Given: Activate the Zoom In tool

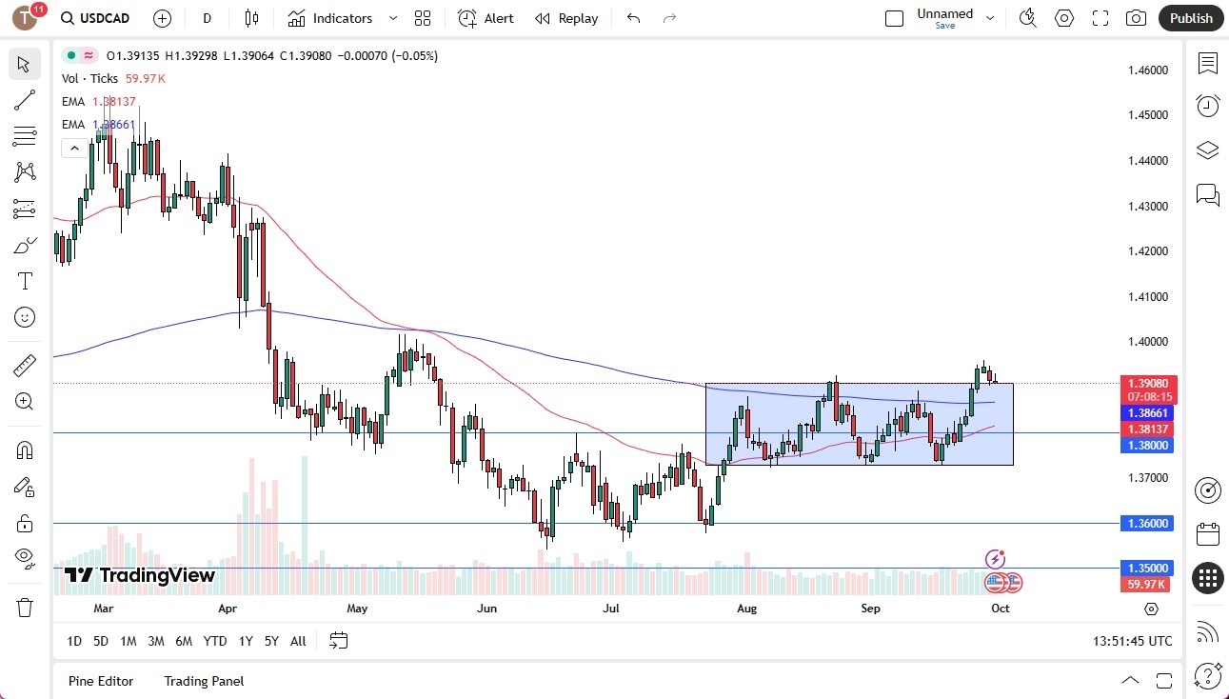Looking at the screenshot, I should (24, 401).
